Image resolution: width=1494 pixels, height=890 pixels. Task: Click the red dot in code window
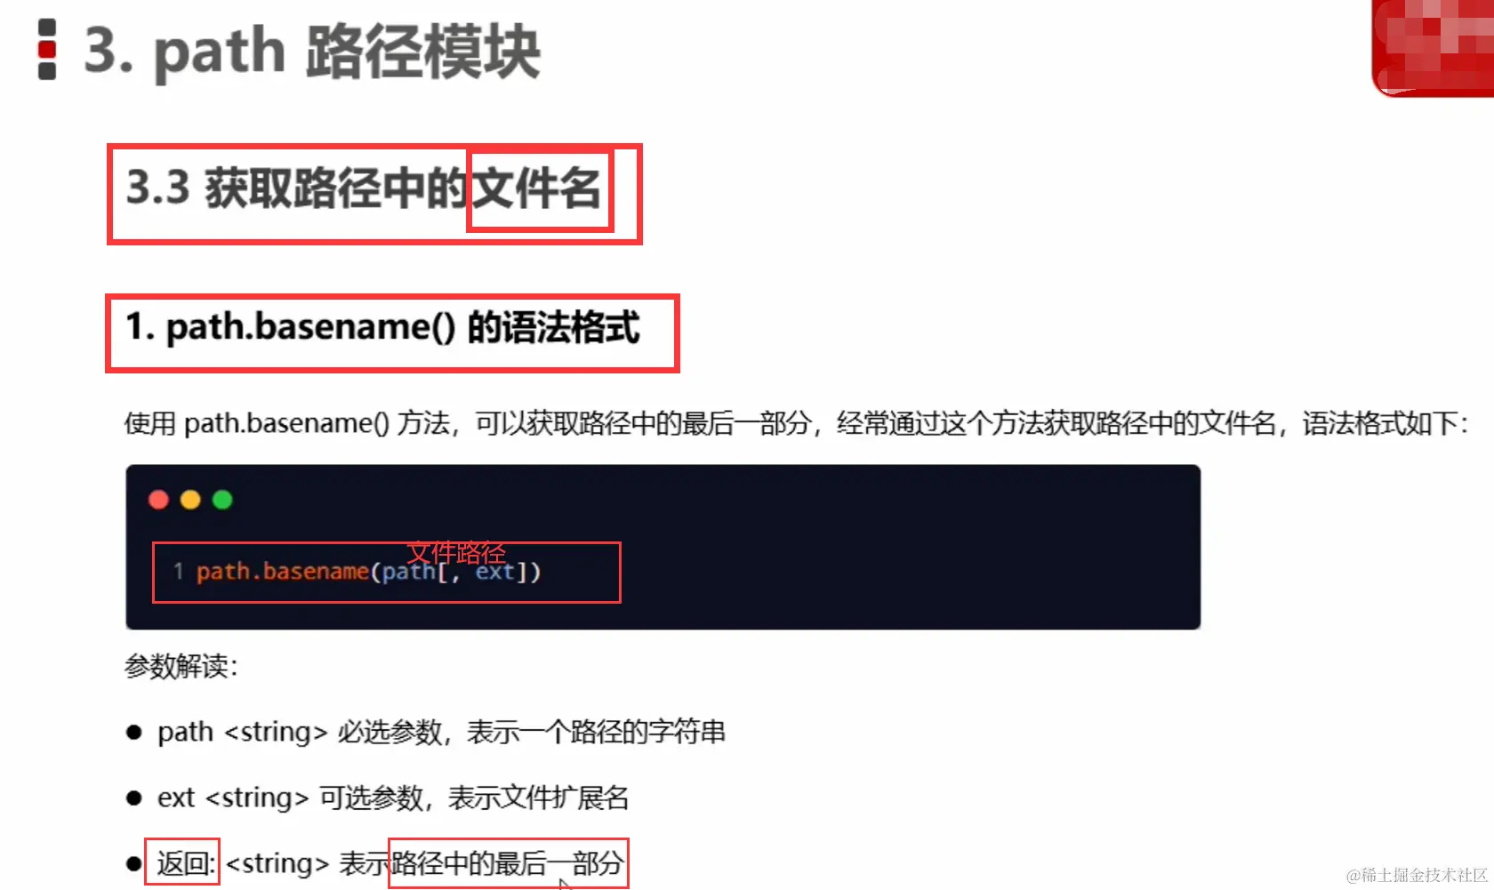point(159,500)
